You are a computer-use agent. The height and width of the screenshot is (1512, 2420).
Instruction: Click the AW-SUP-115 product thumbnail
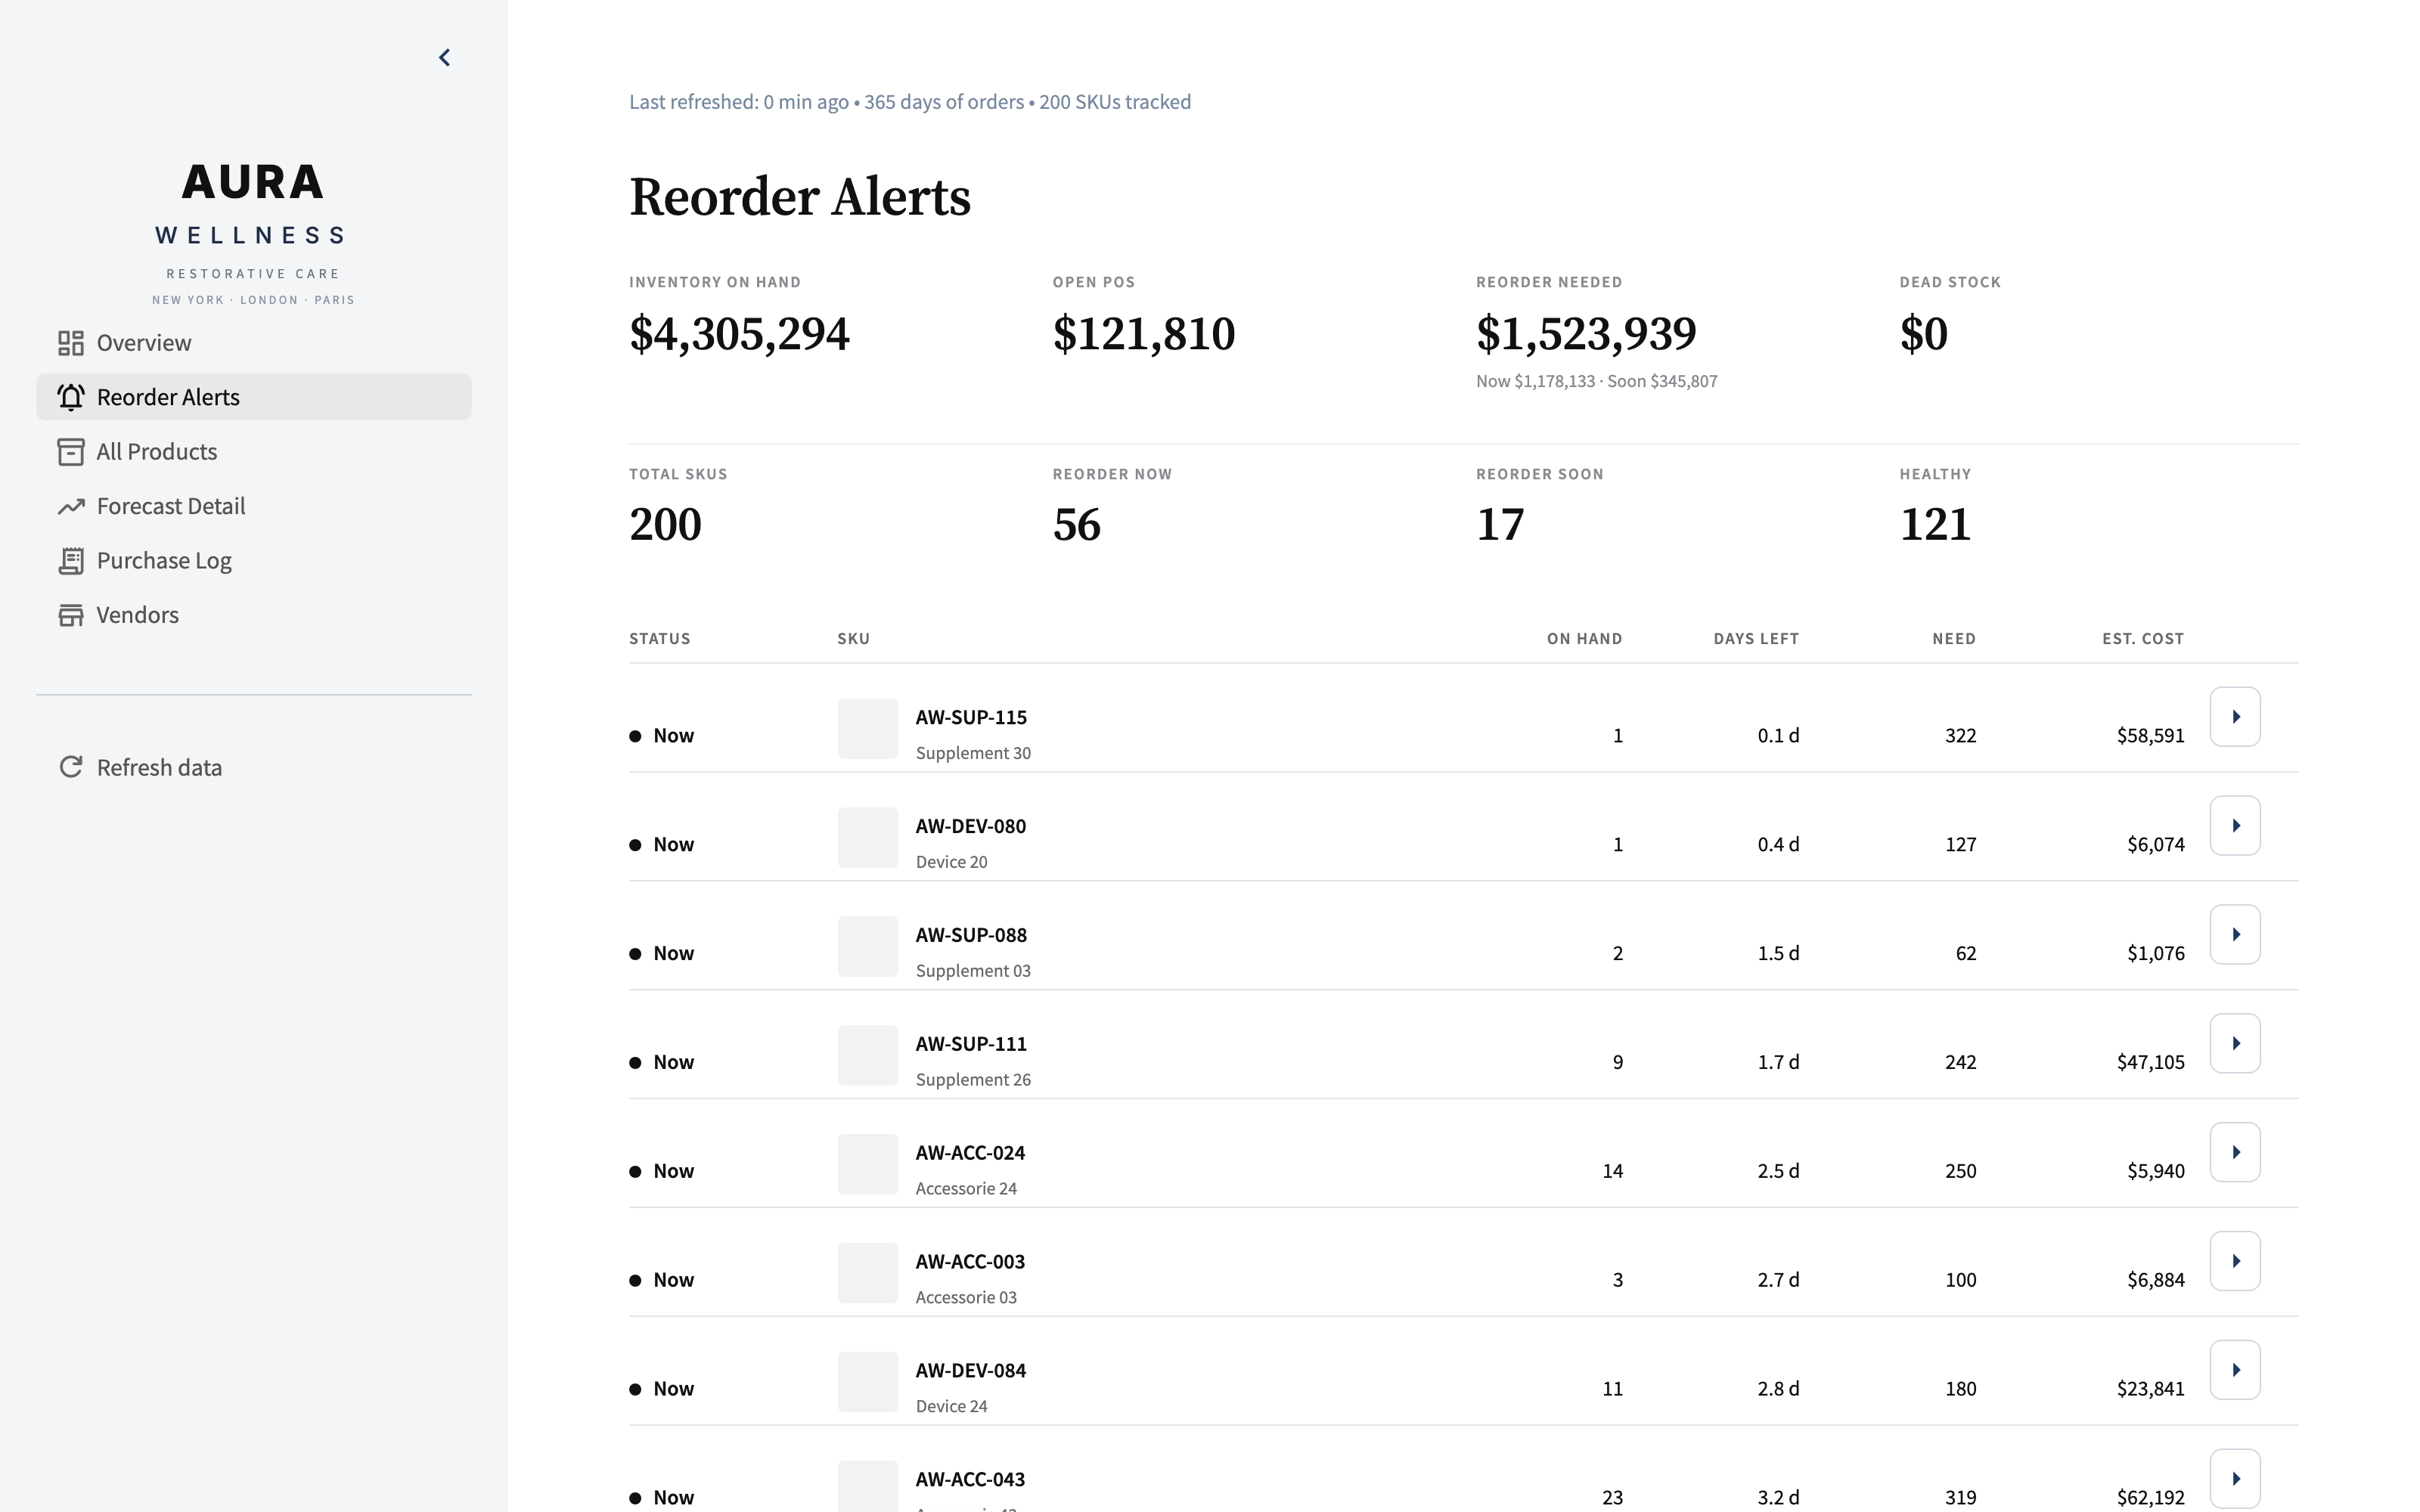pyautogui.click(x=868, y=729)
